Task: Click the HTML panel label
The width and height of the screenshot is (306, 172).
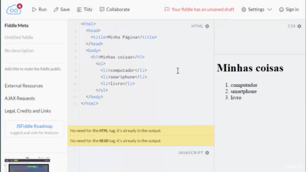Action: pos(197,26)
